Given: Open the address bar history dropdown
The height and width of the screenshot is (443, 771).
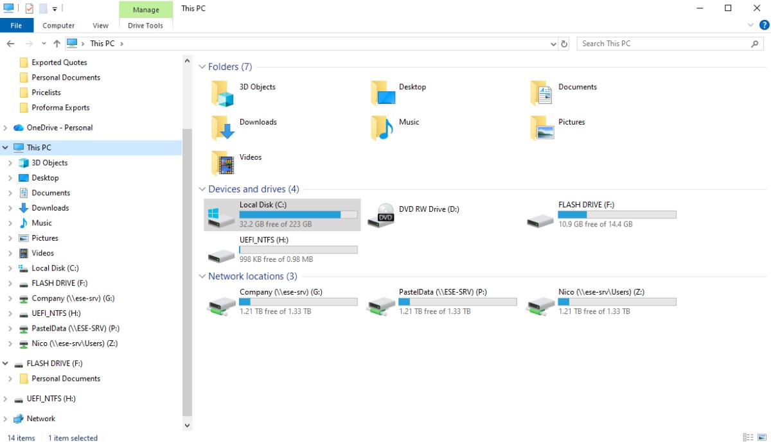Looking at the screenshot, I should point(554,44).
